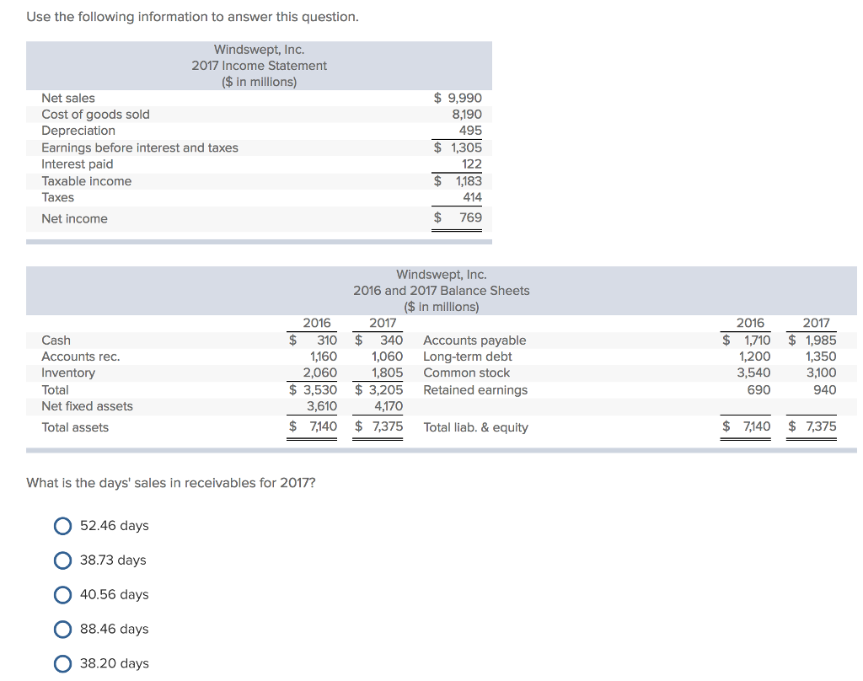Click the 'Net sales' row label
Screen dimensions: 863x681
click(x=68, y=98)
